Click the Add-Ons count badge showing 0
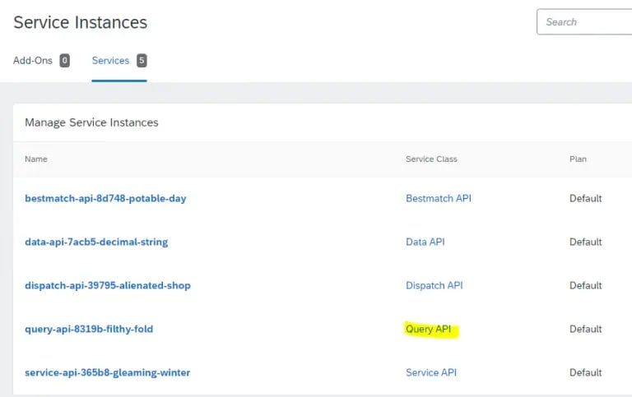 (x=65, y=61)
